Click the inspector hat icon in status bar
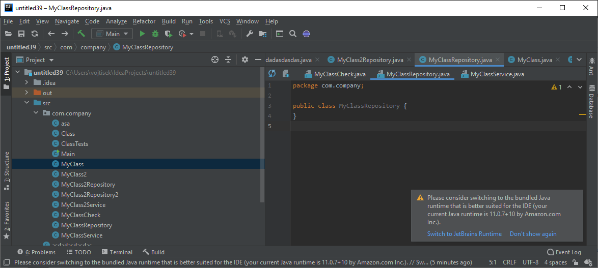Viewport: 598px width, 268px height. pyautogui.click(x=587, y=262)
